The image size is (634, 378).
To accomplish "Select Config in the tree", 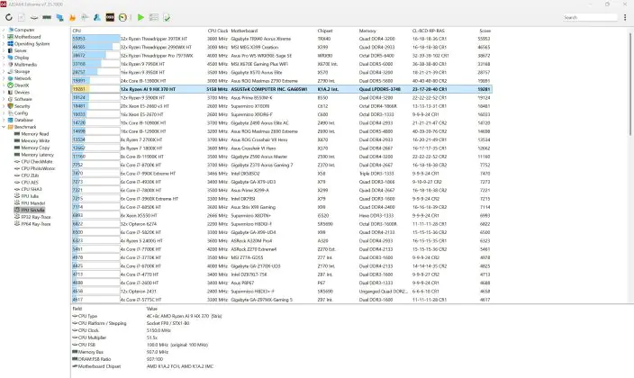I will tap(21, 113).
